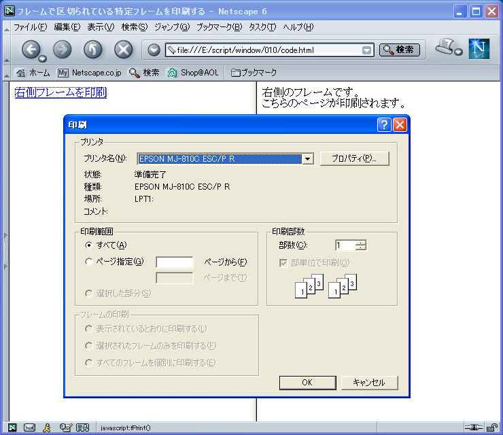
Task: Open the Shop@AOL toolbar shortcut
Action: [193, 73]
